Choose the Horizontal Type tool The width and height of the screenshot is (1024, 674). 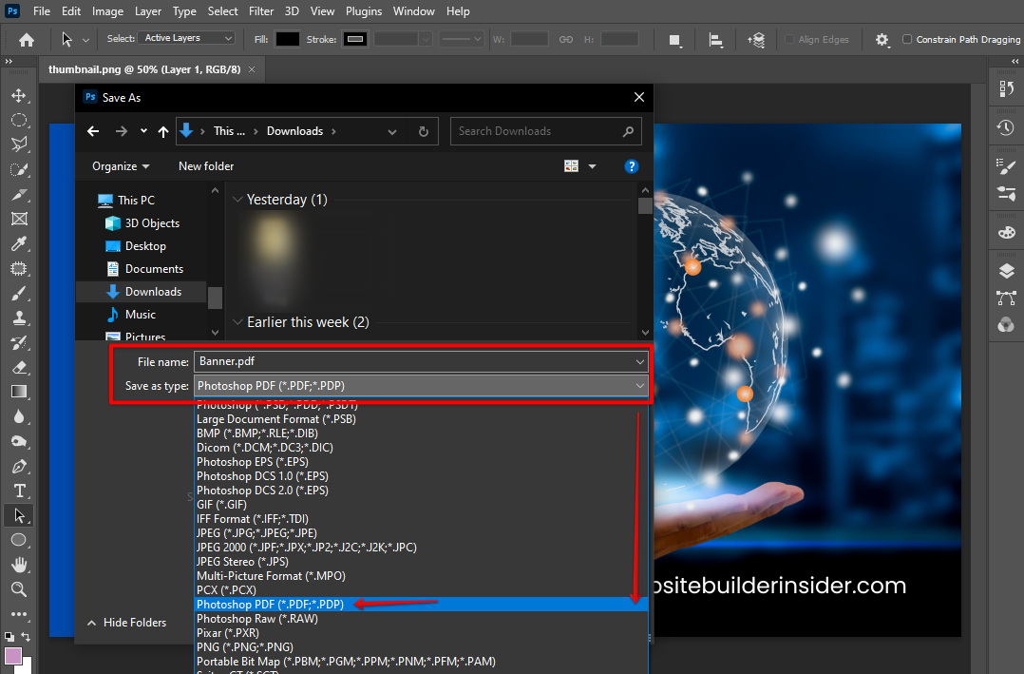(x=18, y=491)
